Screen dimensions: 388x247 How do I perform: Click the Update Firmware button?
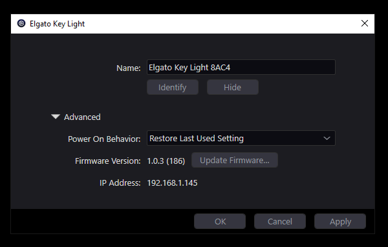[235, 160]
